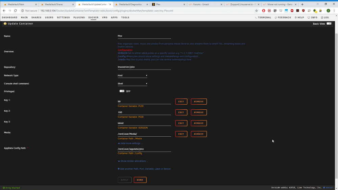This screenshot has width=338, height=190.
Task: Click the Update Container cube icon
Action: 5,24
